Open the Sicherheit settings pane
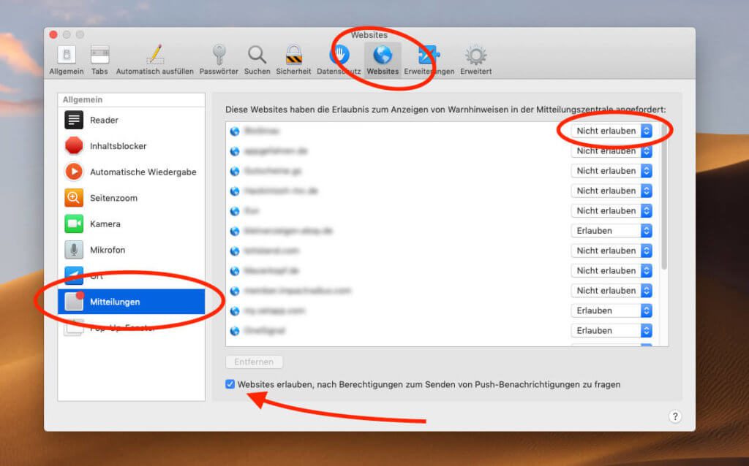 coord(294,57)
